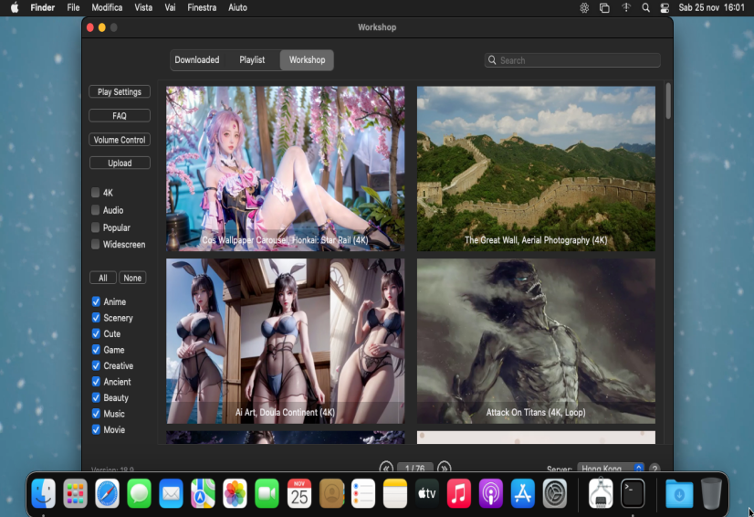The image size is (754, 517).
Task: Select All categories
Action: pyautogui.click(x=103, y=278)
